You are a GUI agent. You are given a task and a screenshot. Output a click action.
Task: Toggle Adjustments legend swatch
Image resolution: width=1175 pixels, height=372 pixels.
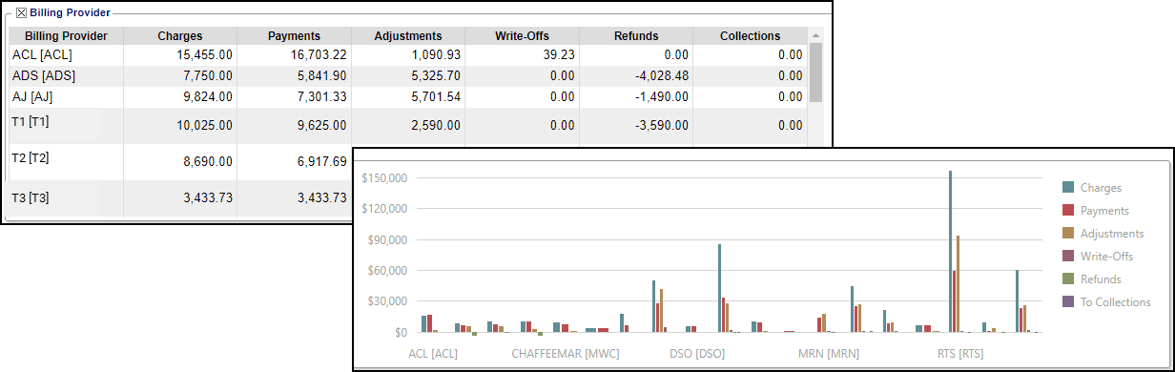pyautogui.click(x=1069, y=234)
